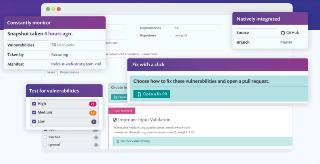Click the GitHub logo icon next to Source
Viewport: 320px width, 164px height.
[x=283, y=33]
